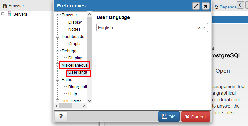The width and height of the screenshot is (248, 126).
Task: Open the User language dropdown arrow
Action: pyautogui.click(x=204, y=28)
